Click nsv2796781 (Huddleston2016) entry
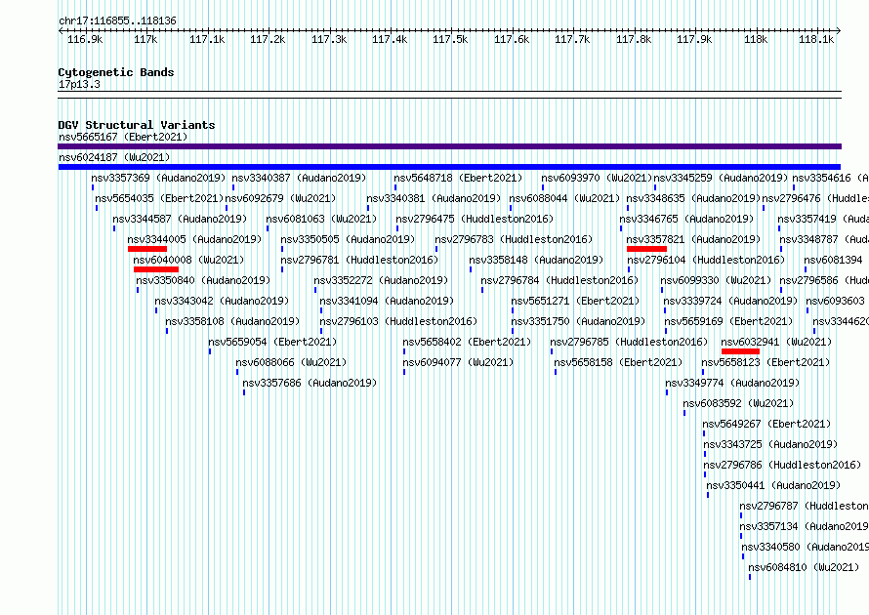This screenshot has height=615, width=869. 359,260
